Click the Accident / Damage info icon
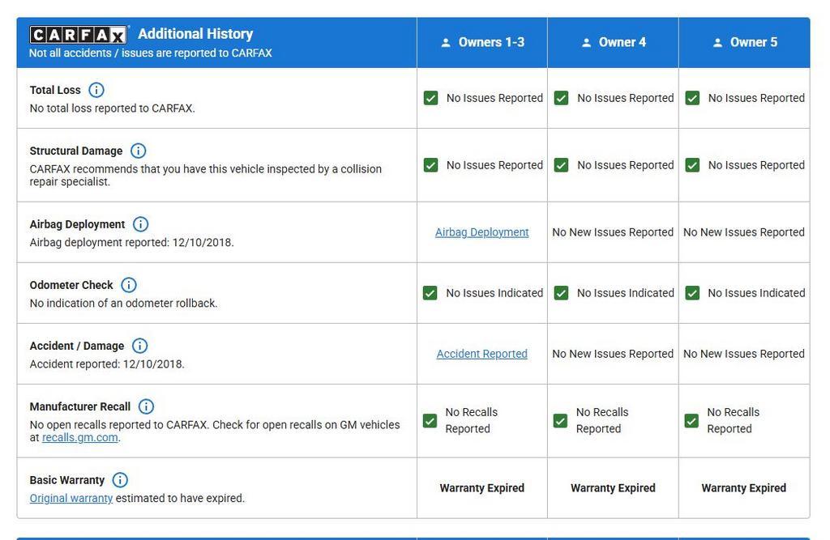830x540 pixels. tap(139, 346)
